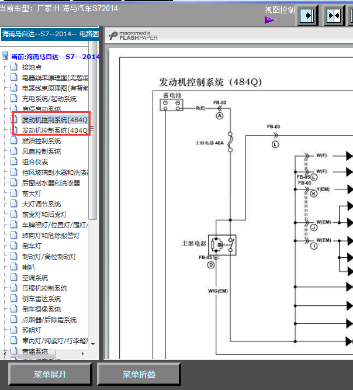Click the tree panel vertical scrollbar thumb

[93, 130]
